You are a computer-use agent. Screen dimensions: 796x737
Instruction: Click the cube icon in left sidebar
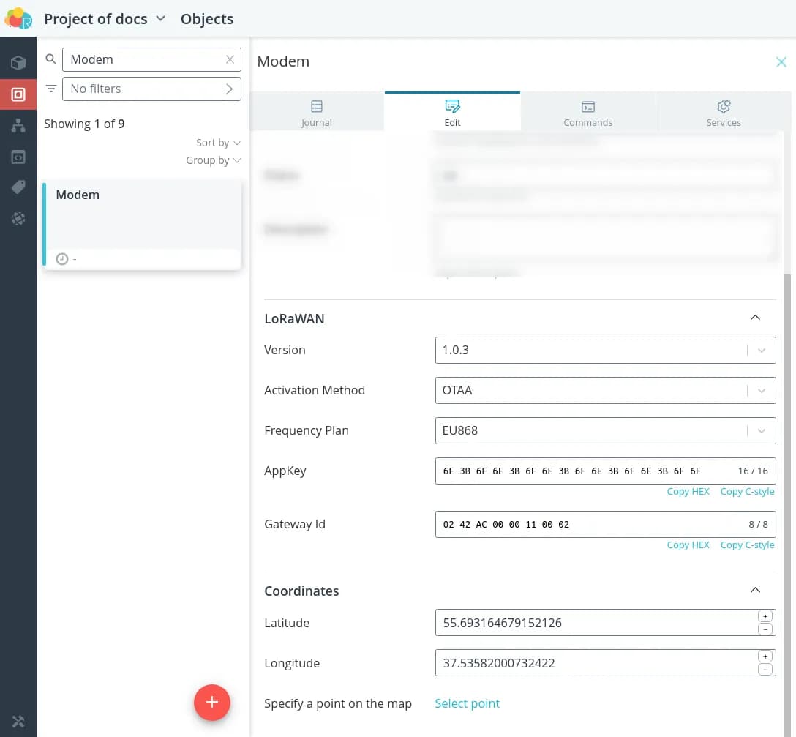coord(18,63)
